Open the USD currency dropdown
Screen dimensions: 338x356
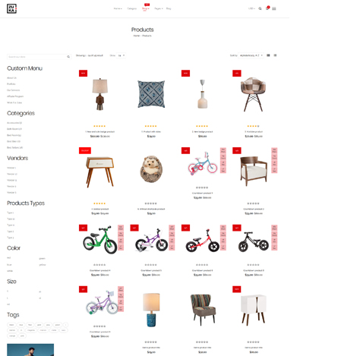[251, 8]
